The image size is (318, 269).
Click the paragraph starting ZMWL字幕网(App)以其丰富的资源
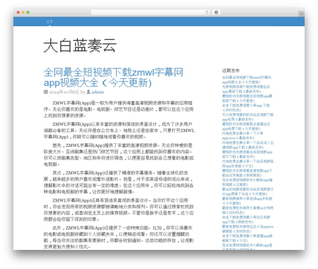[x=119, y=130]
